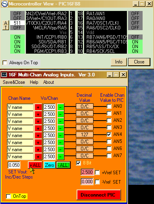This screenshot has height=204, width=154.
Task: Check the +Vref SET checkbox
Action: 97,172
